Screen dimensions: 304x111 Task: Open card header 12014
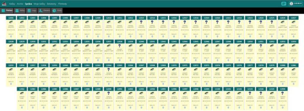click(x=152, y=18)
